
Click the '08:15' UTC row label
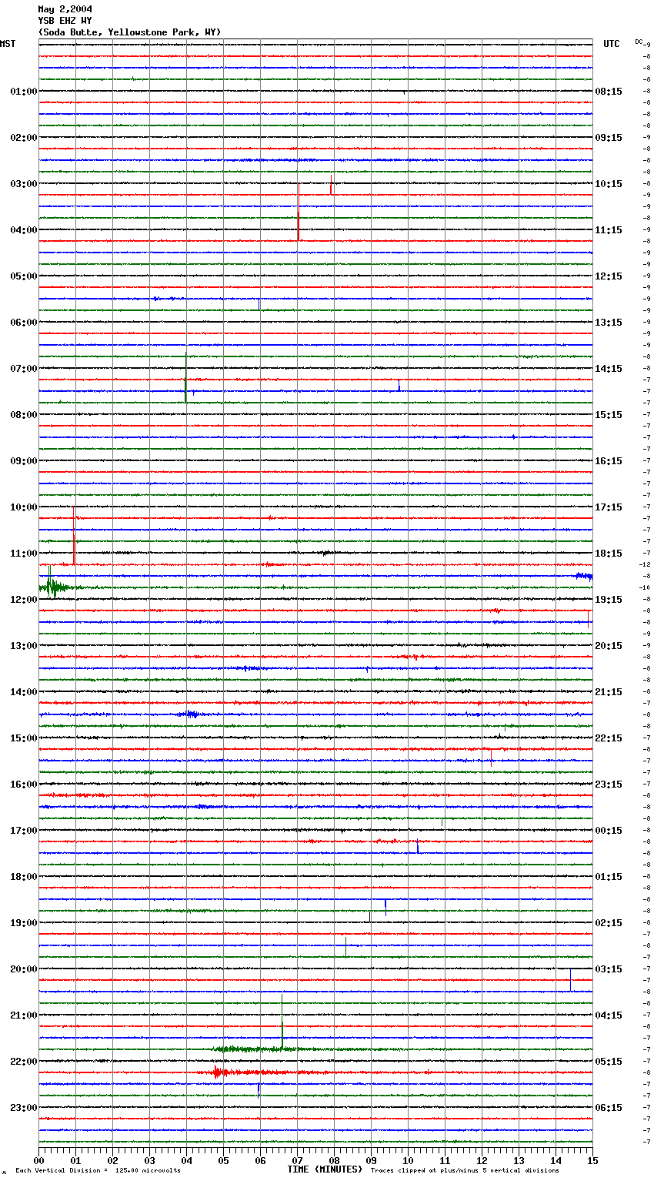pyautogui.click(x=609, y=92)
